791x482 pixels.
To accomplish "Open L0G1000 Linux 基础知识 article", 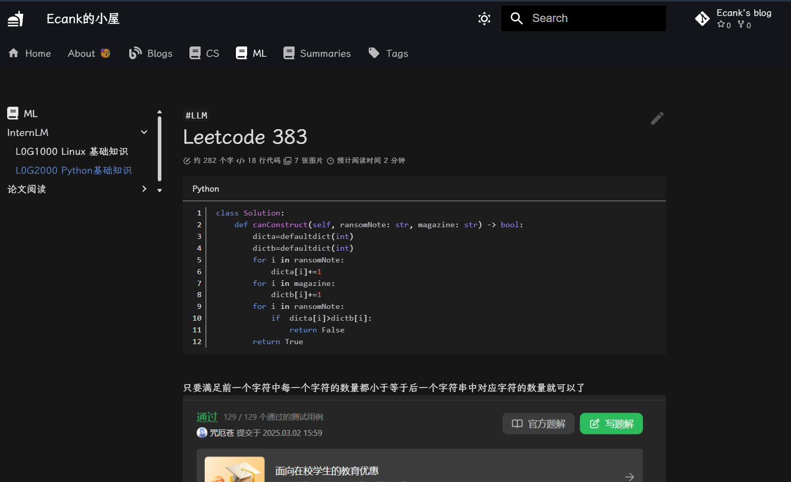I will [71, 152].
